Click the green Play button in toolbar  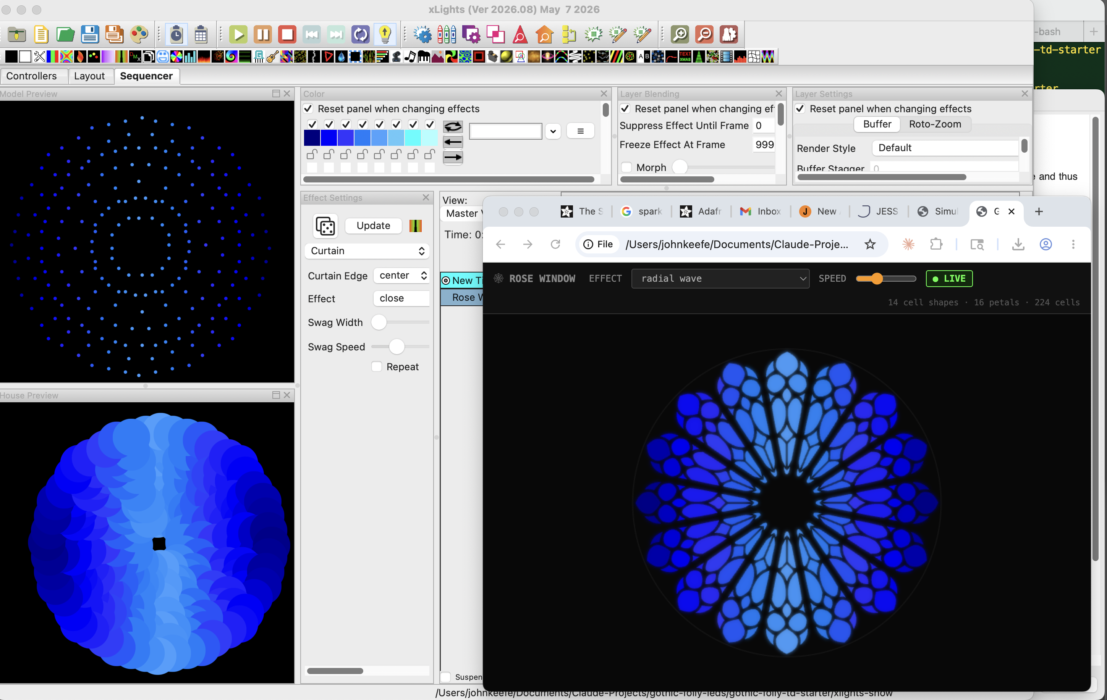238,34
